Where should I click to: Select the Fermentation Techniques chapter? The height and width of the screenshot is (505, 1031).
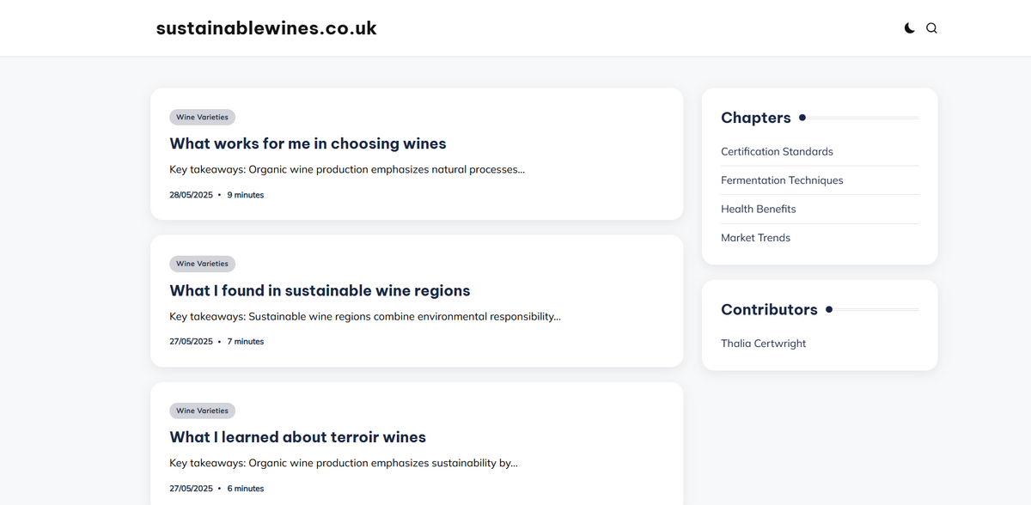point(782,180)
